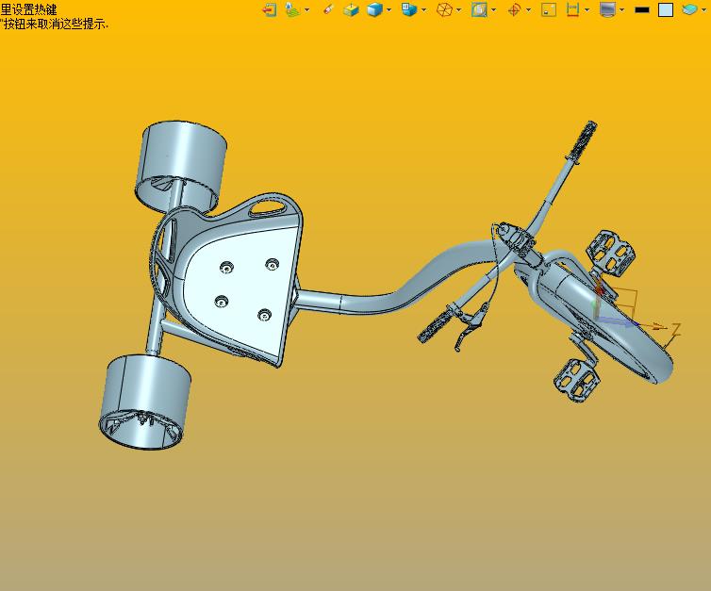Open the layer stack tool icon
The width and height of the screenshot is (711, 591).
coord(293,9)
